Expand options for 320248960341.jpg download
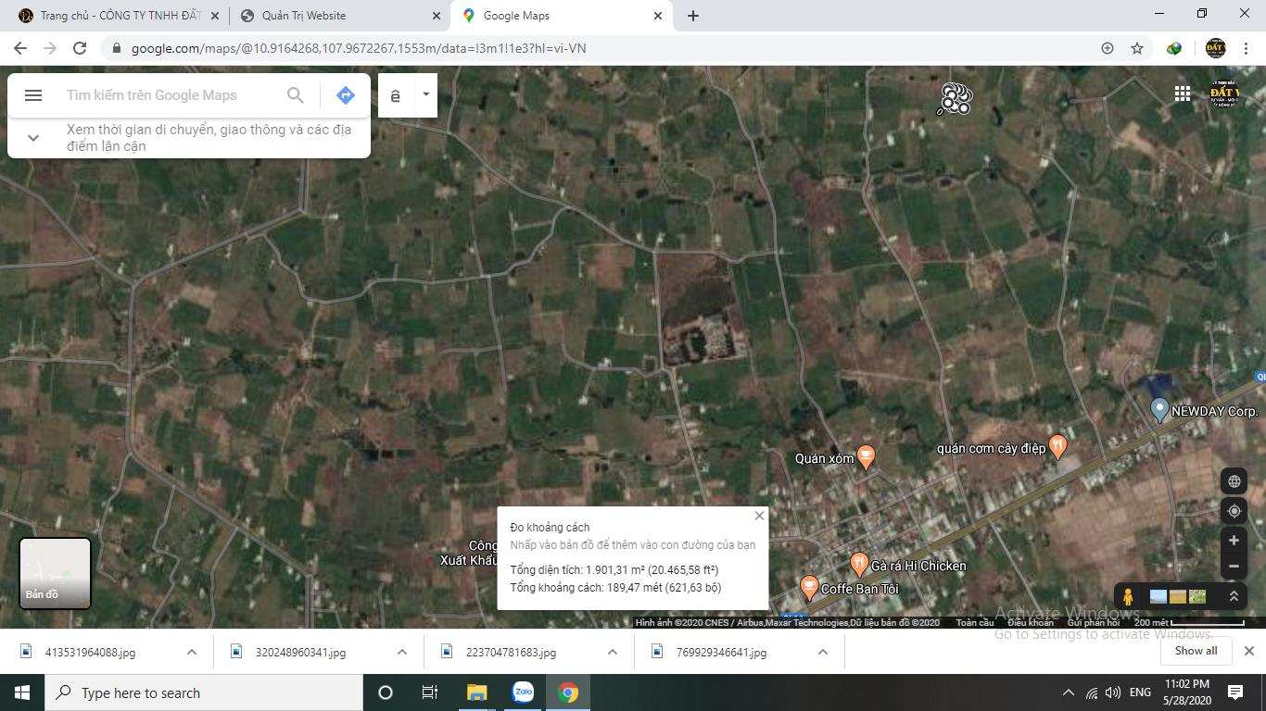 coord(402,652)
